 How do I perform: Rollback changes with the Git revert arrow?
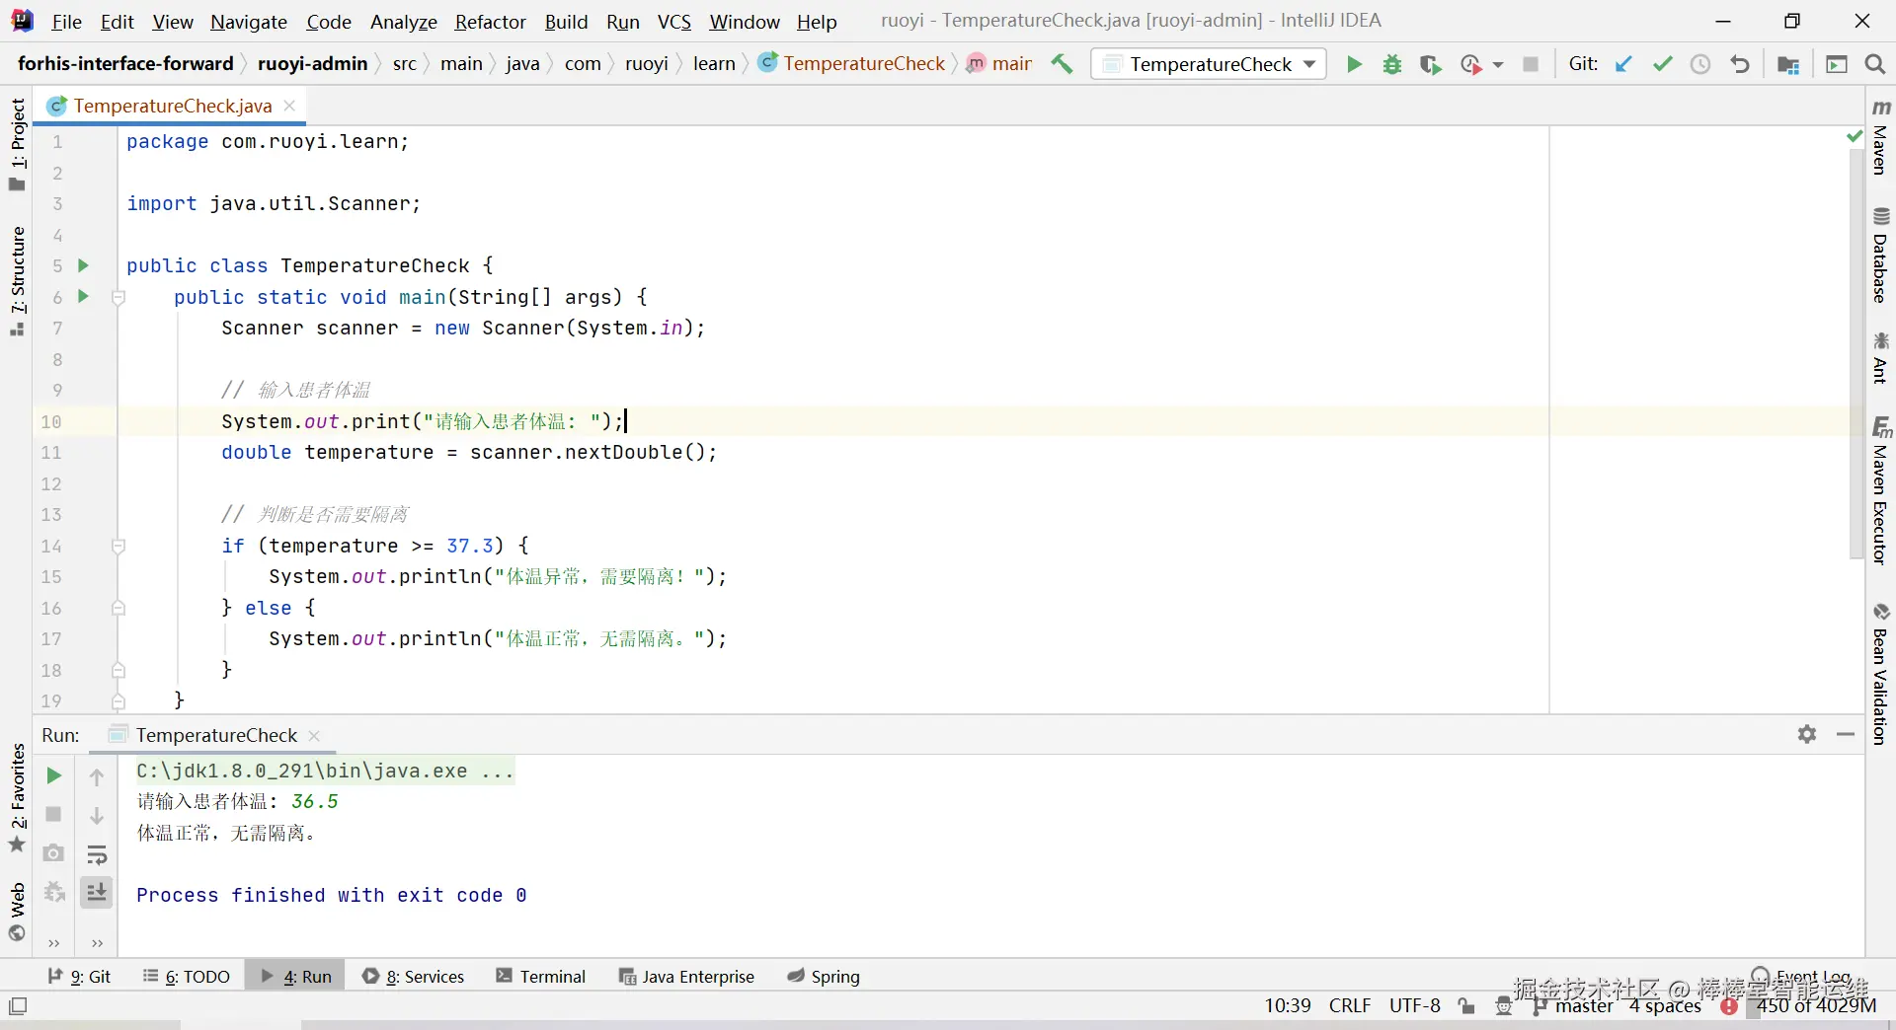[x=1740, y=64]
